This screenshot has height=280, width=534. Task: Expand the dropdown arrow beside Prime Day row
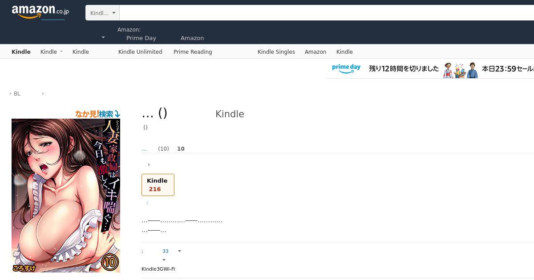pyautogui.click(x=103, y=38)
